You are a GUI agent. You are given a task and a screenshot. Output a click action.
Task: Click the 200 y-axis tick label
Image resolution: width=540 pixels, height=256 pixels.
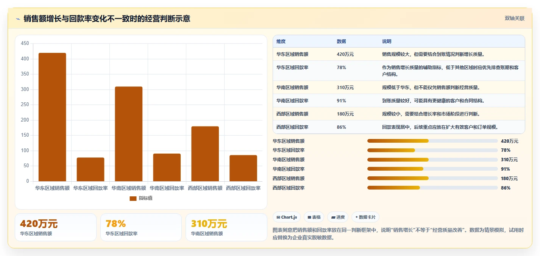coord(25,120)
